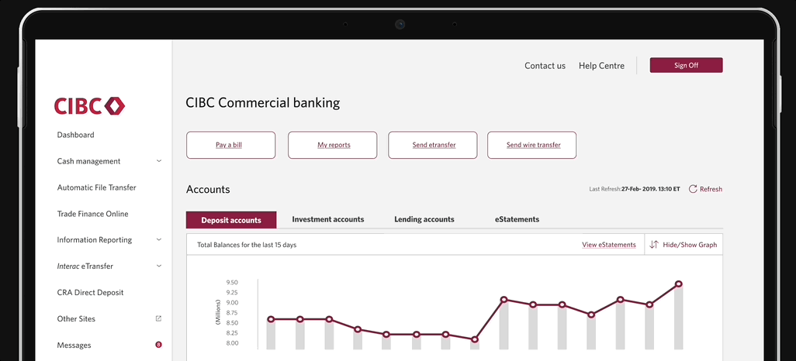Toggle the Hide/Show Graph label
Screen dimensions: 796x361
tap(690, 245)
